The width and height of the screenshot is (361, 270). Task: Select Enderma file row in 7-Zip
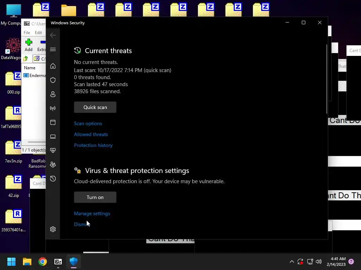[x=35, y=75]
